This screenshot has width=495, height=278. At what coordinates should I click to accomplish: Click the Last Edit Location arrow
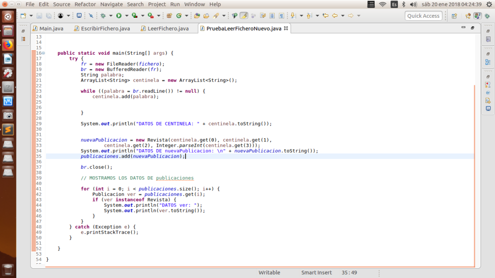(326, 16)
